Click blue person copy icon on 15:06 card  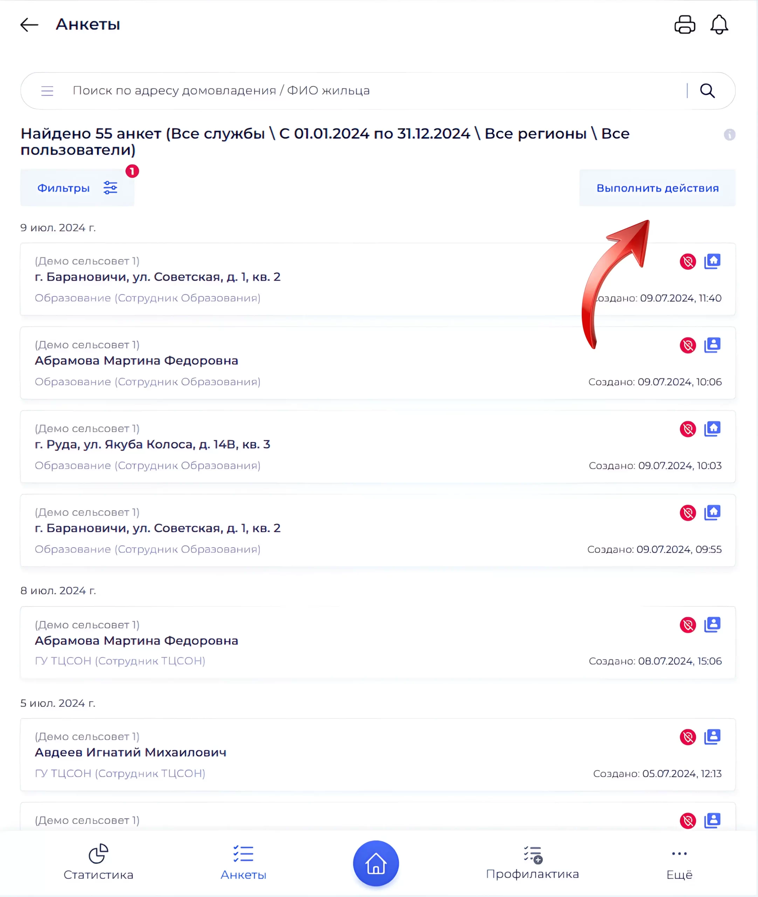point(712,625)
